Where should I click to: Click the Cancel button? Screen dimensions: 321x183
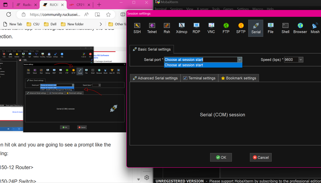(261, 157)
